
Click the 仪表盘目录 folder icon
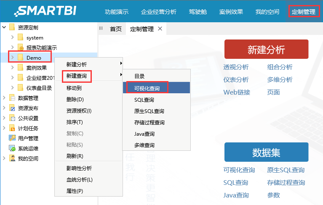(x=20, y=88)
